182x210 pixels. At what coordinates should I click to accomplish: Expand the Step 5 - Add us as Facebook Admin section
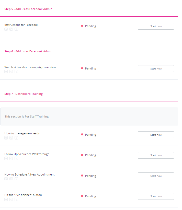pos(28,9)
